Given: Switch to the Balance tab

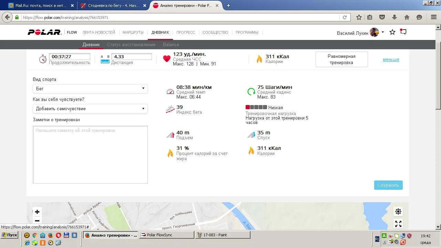Looking at the screenshot, I should (x=171, y=44).
